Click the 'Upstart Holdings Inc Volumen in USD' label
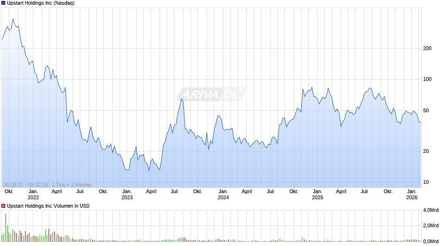Screen dimensions: 441x246 (48, 206)
